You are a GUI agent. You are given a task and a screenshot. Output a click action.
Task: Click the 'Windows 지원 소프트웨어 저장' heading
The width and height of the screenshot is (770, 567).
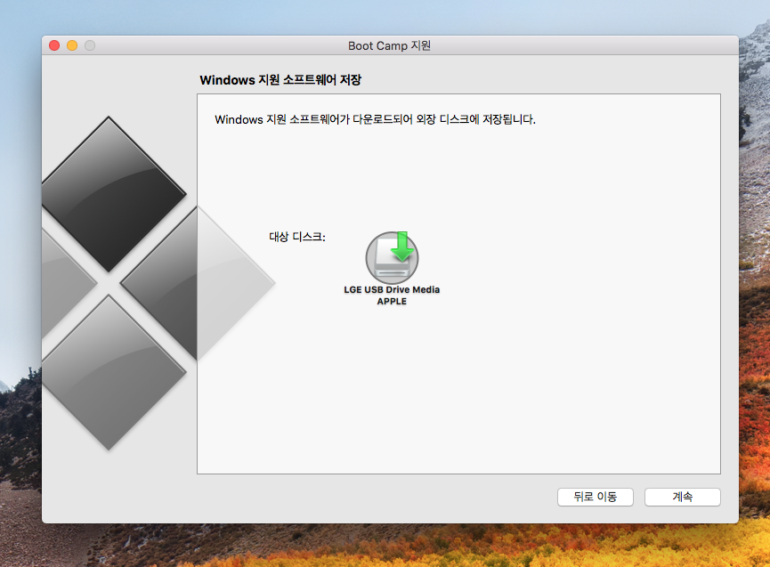[x=280, y=80]
